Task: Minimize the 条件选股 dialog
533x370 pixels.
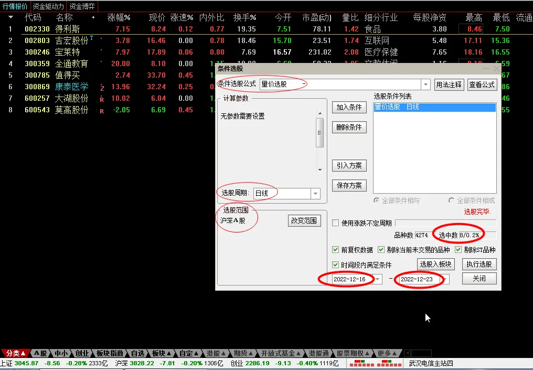Action: pos(486,69)
